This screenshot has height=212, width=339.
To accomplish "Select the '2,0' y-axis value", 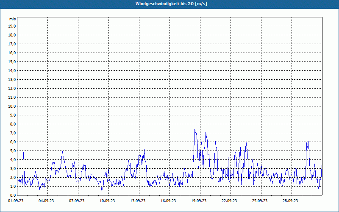I will click(x=13, y=177).
